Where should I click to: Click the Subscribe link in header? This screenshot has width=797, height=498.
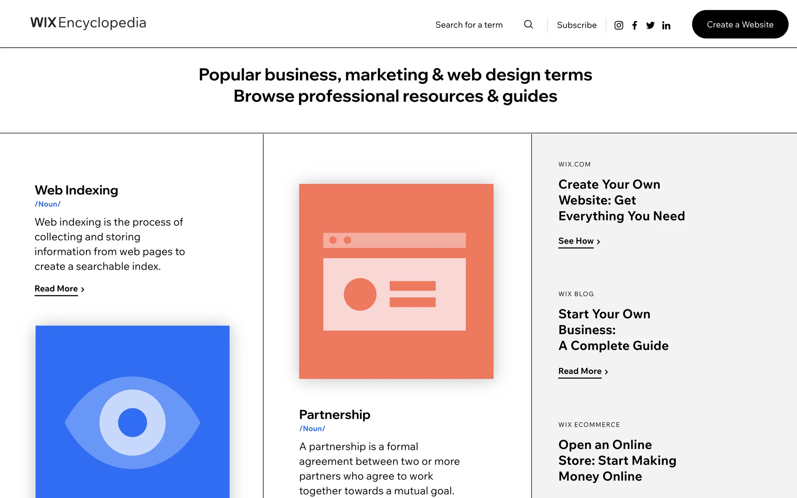point(576,25)
